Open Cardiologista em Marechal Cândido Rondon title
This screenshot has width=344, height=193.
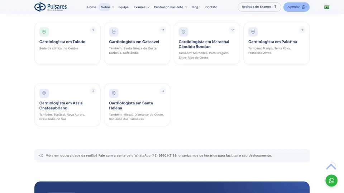[204, 44]
